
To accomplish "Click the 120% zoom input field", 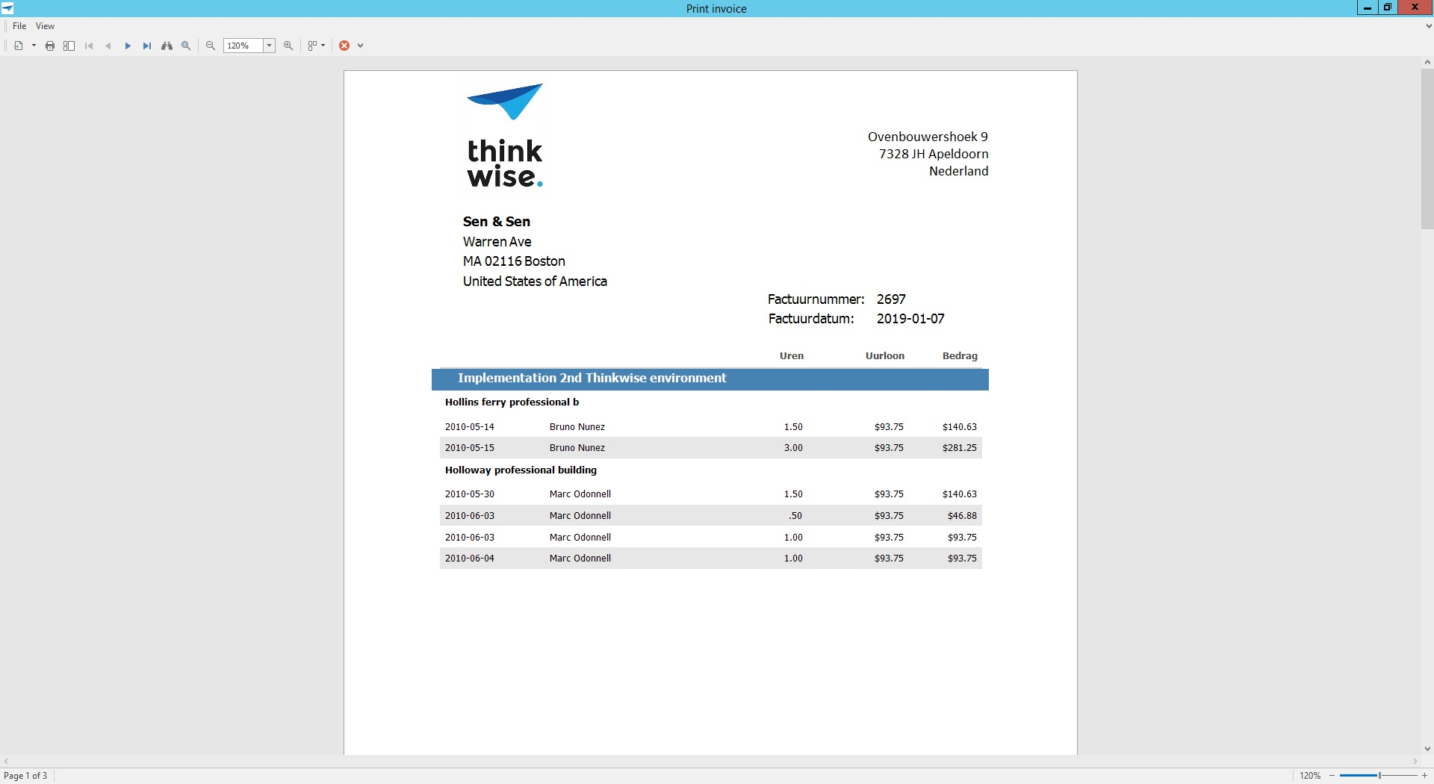I will pyautogui.click(x=243, y=46).
